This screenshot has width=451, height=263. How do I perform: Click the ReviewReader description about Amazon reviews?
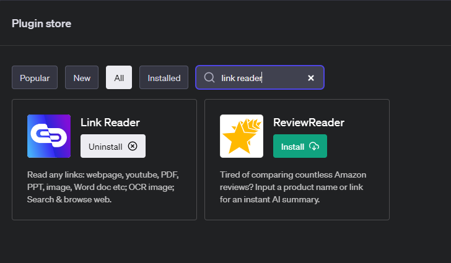293,187
